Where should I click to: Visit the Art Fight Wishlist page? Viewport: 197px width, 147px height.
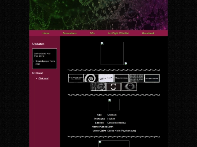[118, 33]
